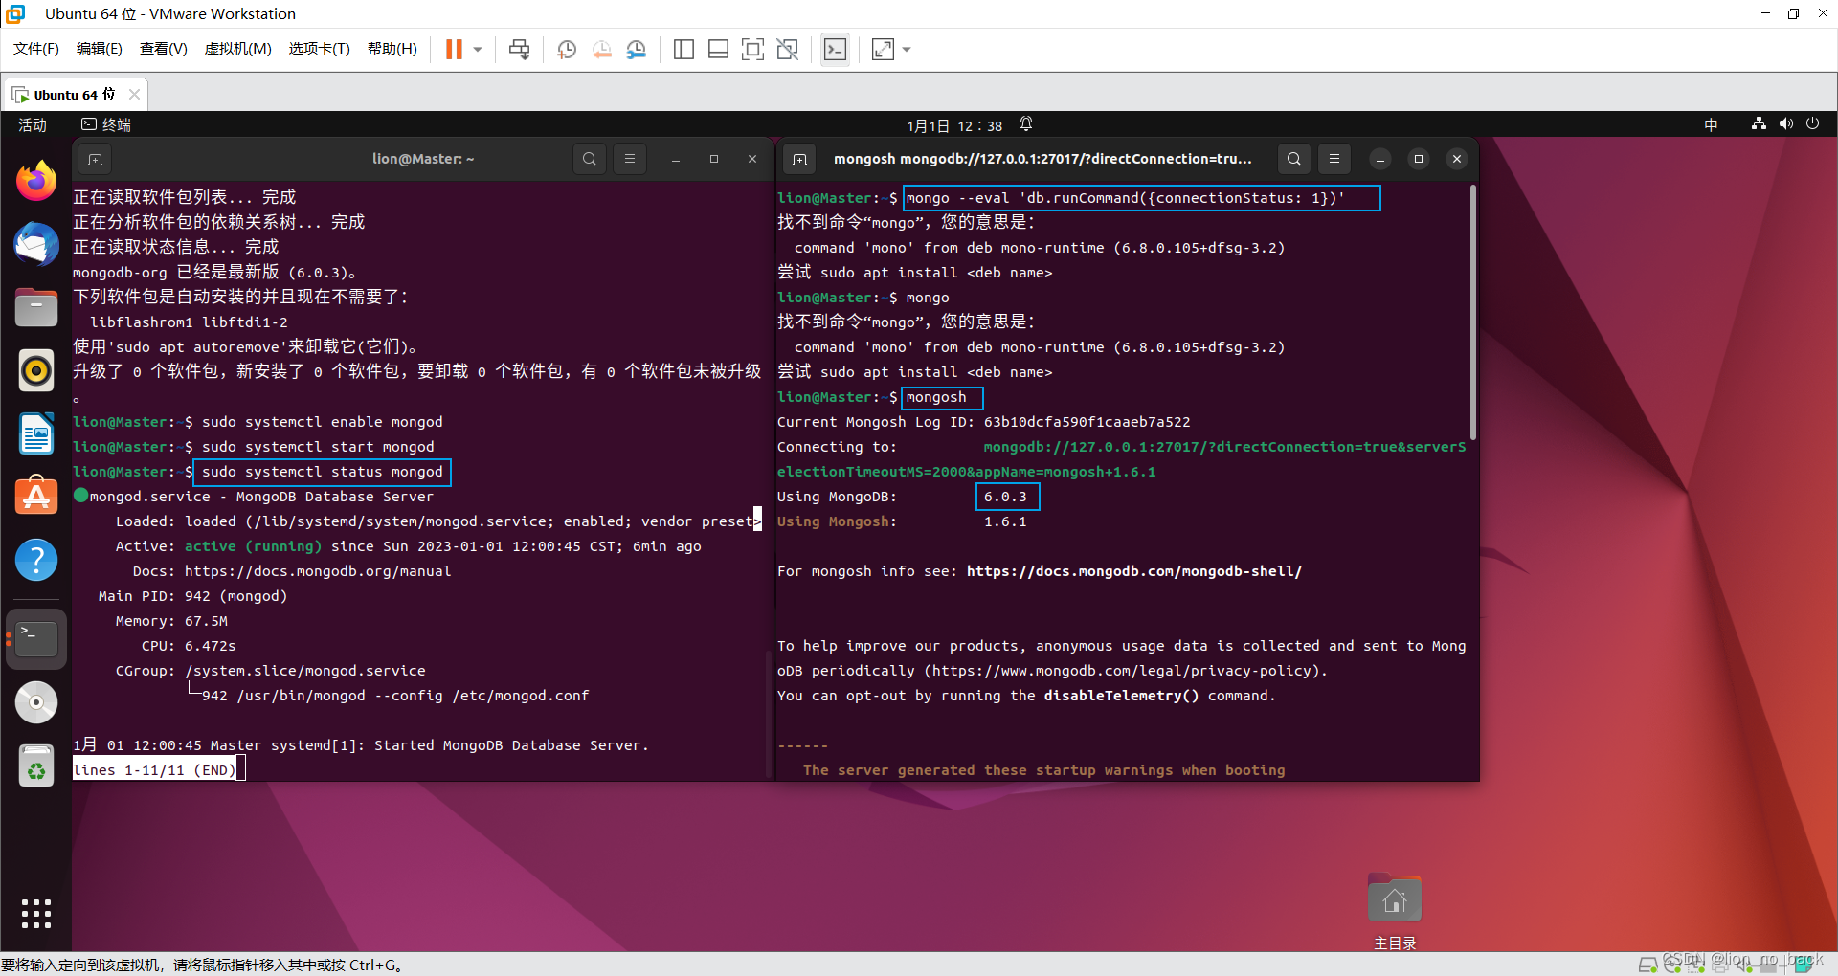
Task: Open the snapshot manager
Action: (636, 49)
